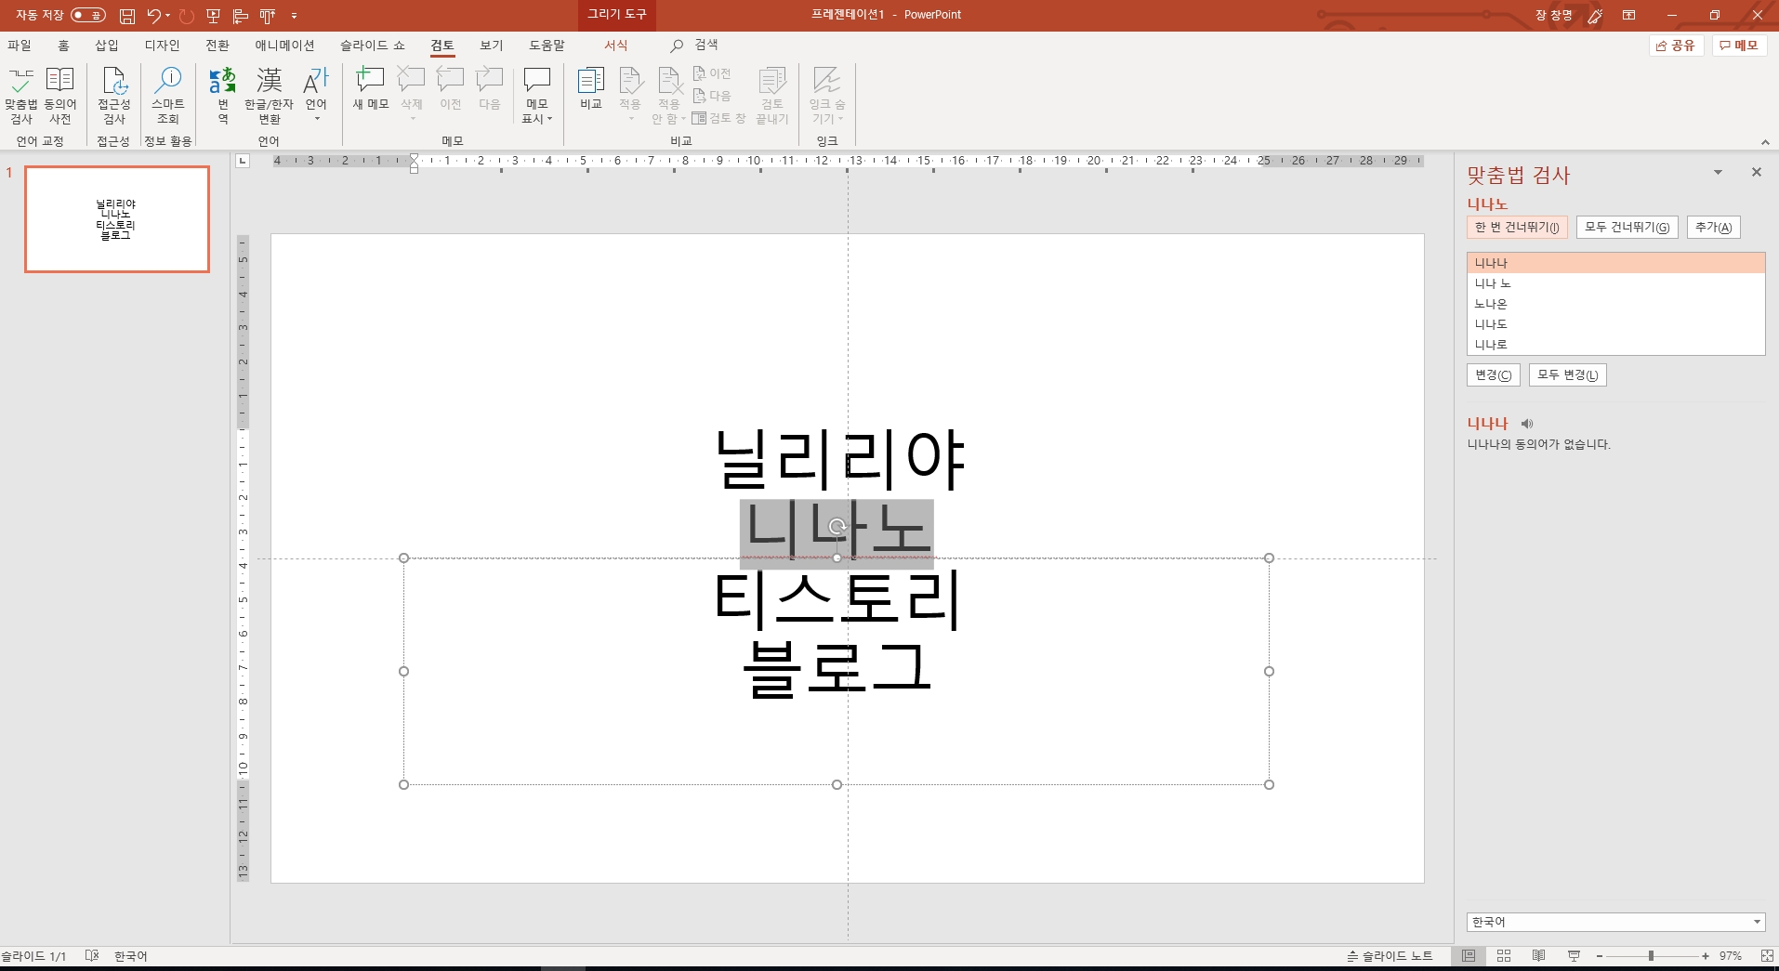Click the zoom slider handle
1779x971 pixels.
pos(1652,956)
